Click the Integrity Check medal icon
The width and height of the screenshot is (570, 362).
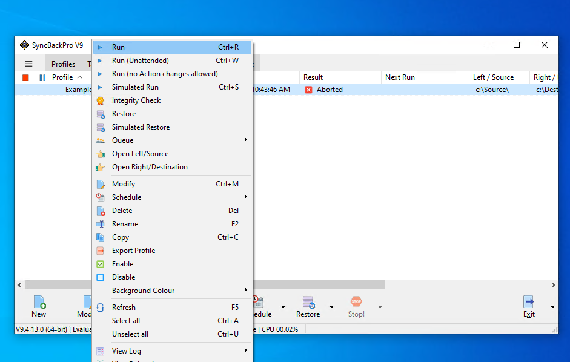101,100
